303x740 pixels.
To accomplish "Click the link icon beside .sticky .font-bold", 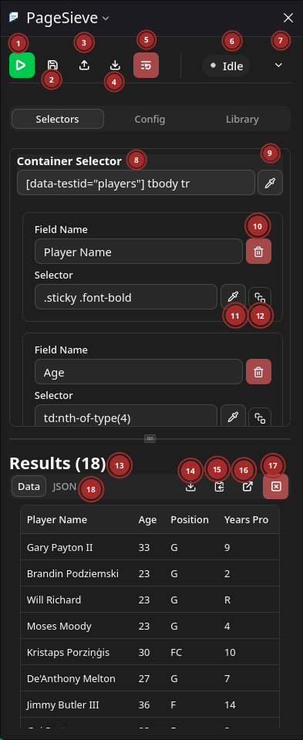I will coord(260,297).
